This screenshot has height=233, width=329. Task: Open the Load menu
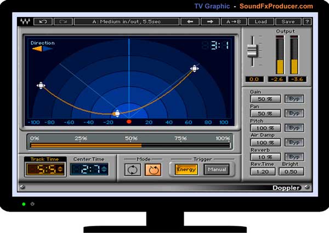click(261, 21)
